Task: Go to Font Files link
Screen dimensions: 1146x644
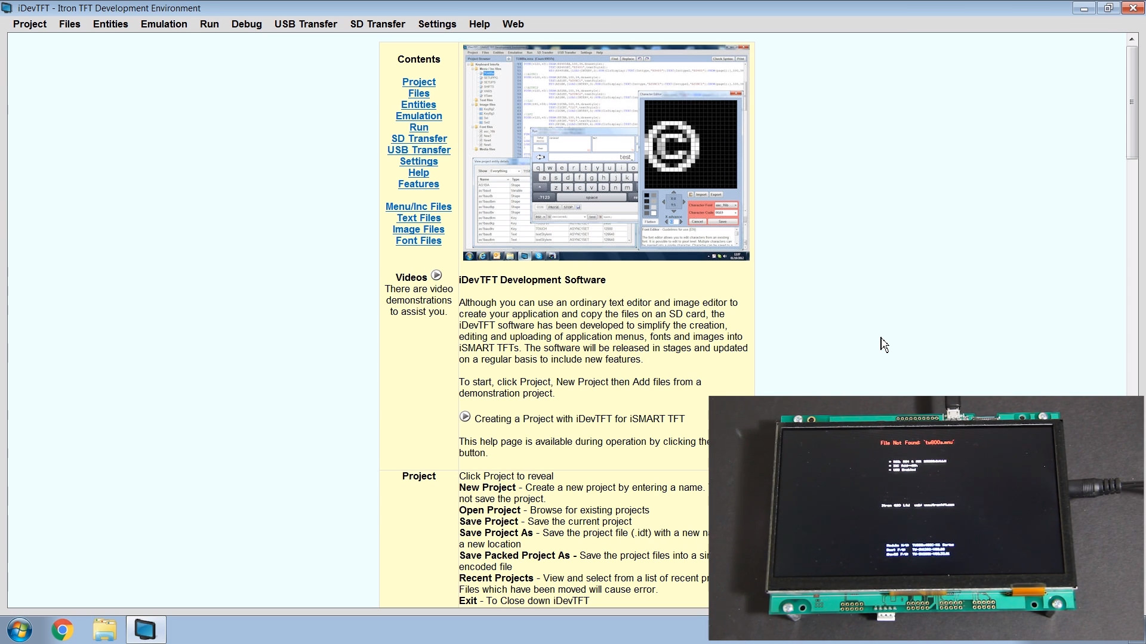Action: [418, 240]
